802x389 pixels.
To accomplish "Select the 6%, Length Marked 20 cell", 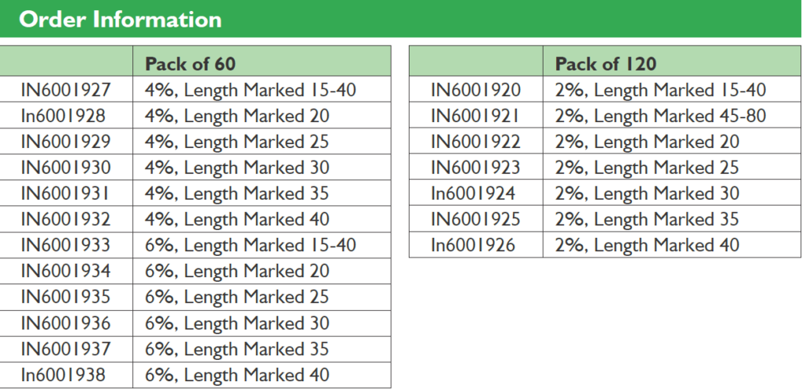I will 237,271.
